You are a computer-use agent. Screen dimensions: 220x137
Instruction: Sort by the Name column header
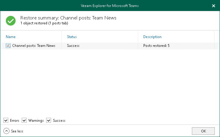coord(11,37)
